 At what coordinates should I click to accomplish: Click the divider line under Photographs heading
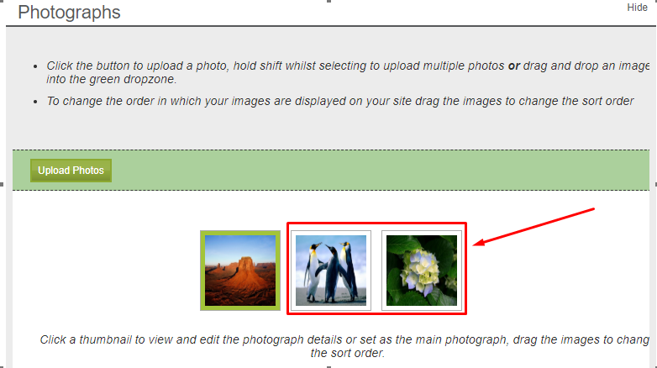[x=331, y=26]
